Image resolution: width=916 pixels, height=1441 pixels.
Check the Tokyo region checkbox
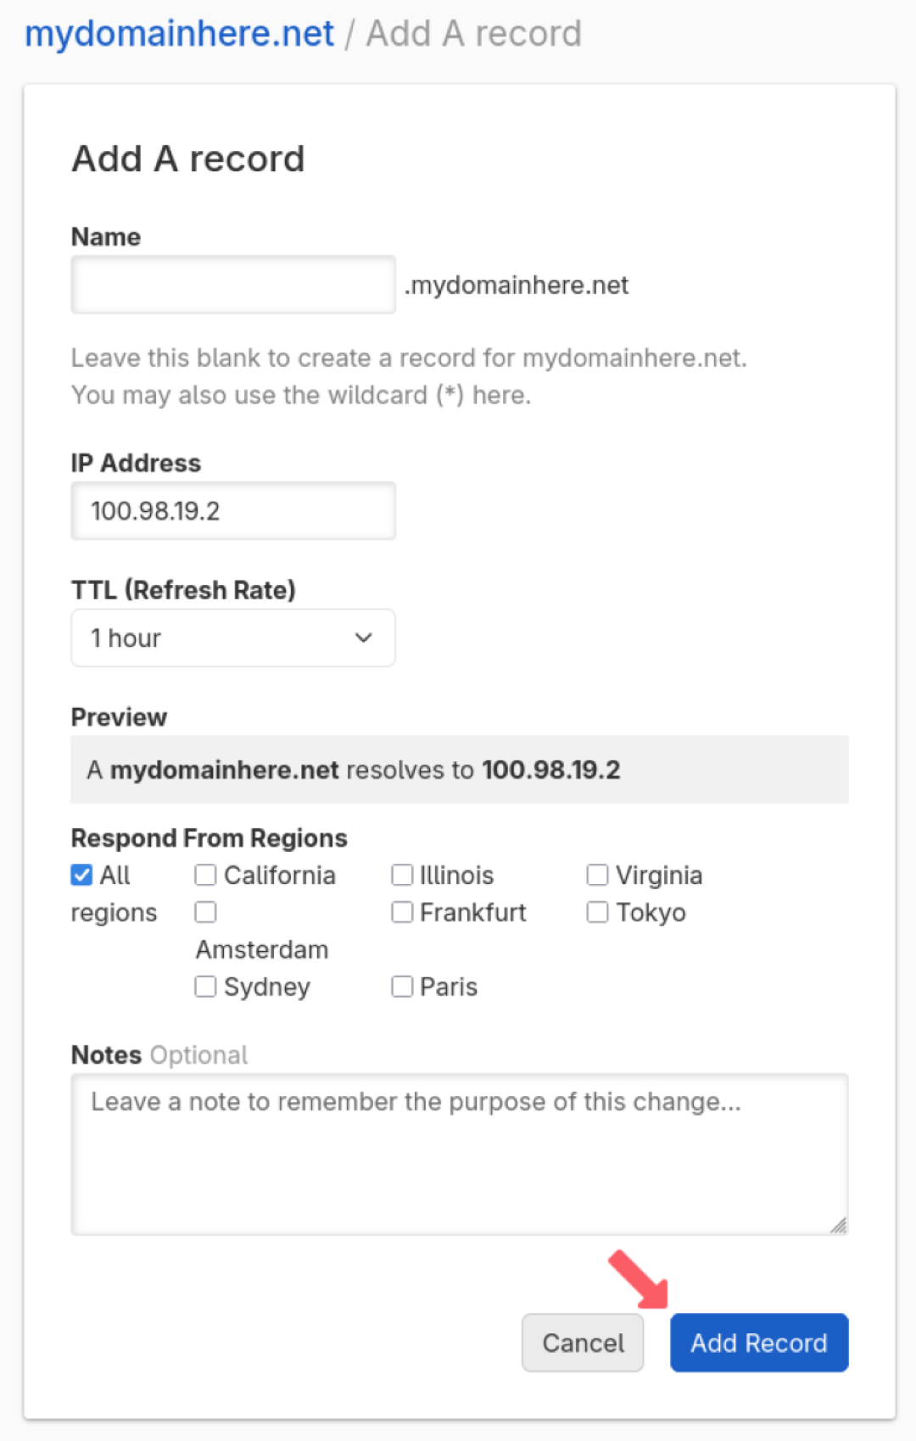click(598, 912)
